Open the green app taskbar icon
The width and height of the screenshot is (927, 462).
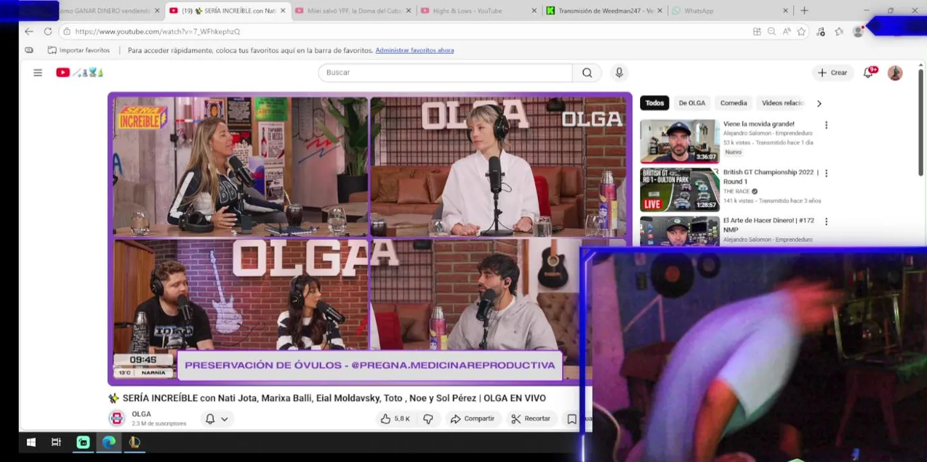[x=83, y=441]
